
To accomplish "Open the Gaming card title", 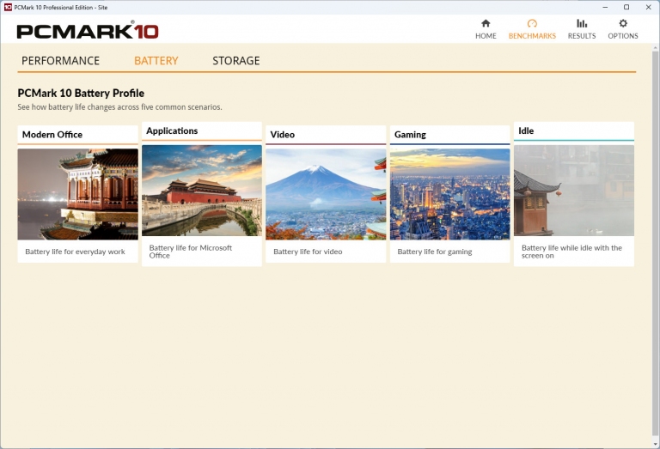I will 410,135.
